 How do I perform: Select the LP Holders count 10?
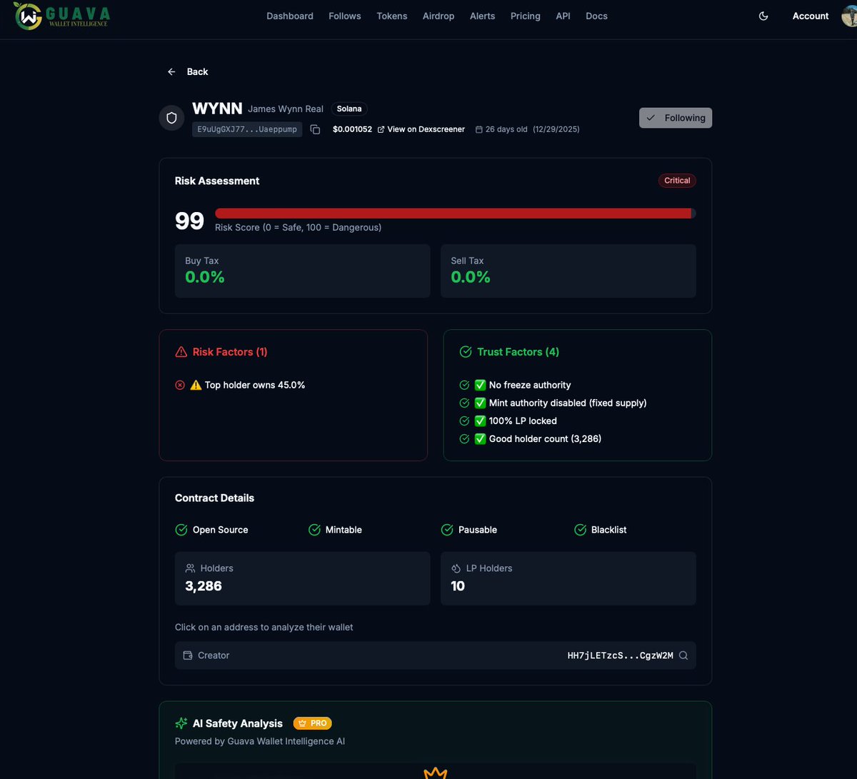click(x=458, y=586)
